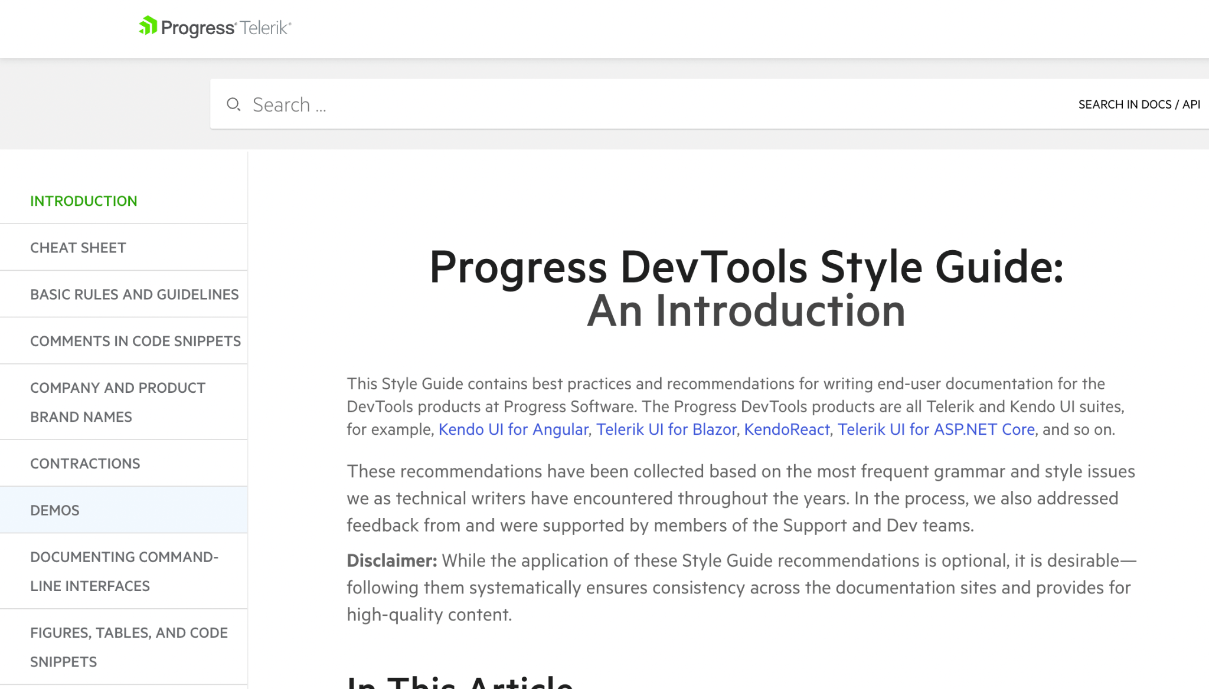View the Demos section
The height and width of the screenshot is (689, 1209).
pyautogui.click(x=55, y=510)
